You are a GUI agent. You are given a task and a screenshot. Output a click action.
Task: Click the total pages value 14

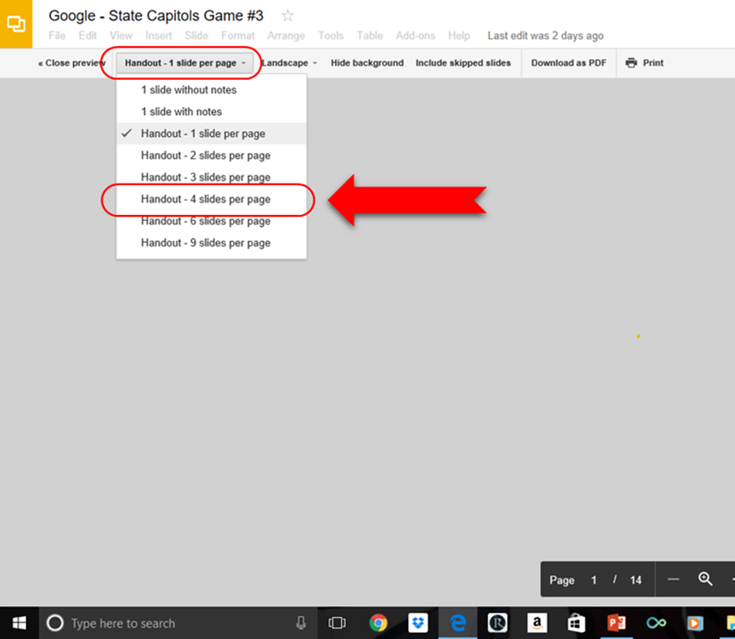pyautogui.click(x=635, y=580)
